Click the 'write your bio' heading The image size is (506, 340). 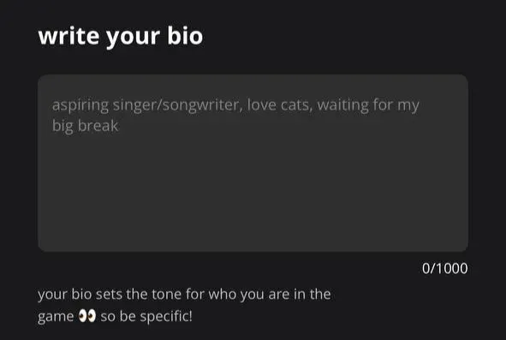pos(121,36)
